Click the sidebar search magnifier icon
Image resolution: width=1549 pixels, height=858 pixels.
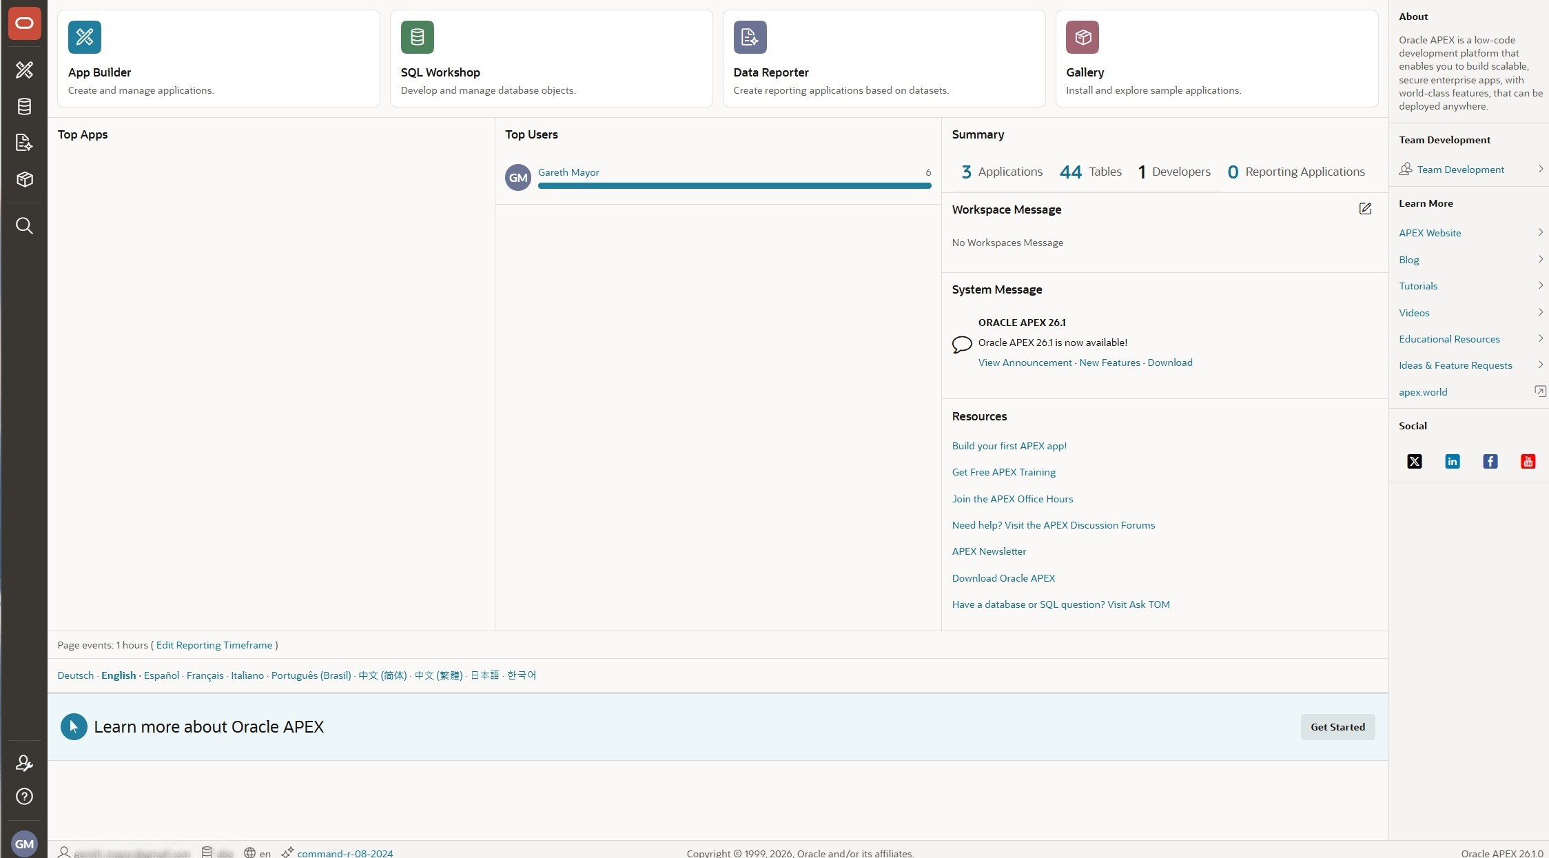tap(24, 225)
